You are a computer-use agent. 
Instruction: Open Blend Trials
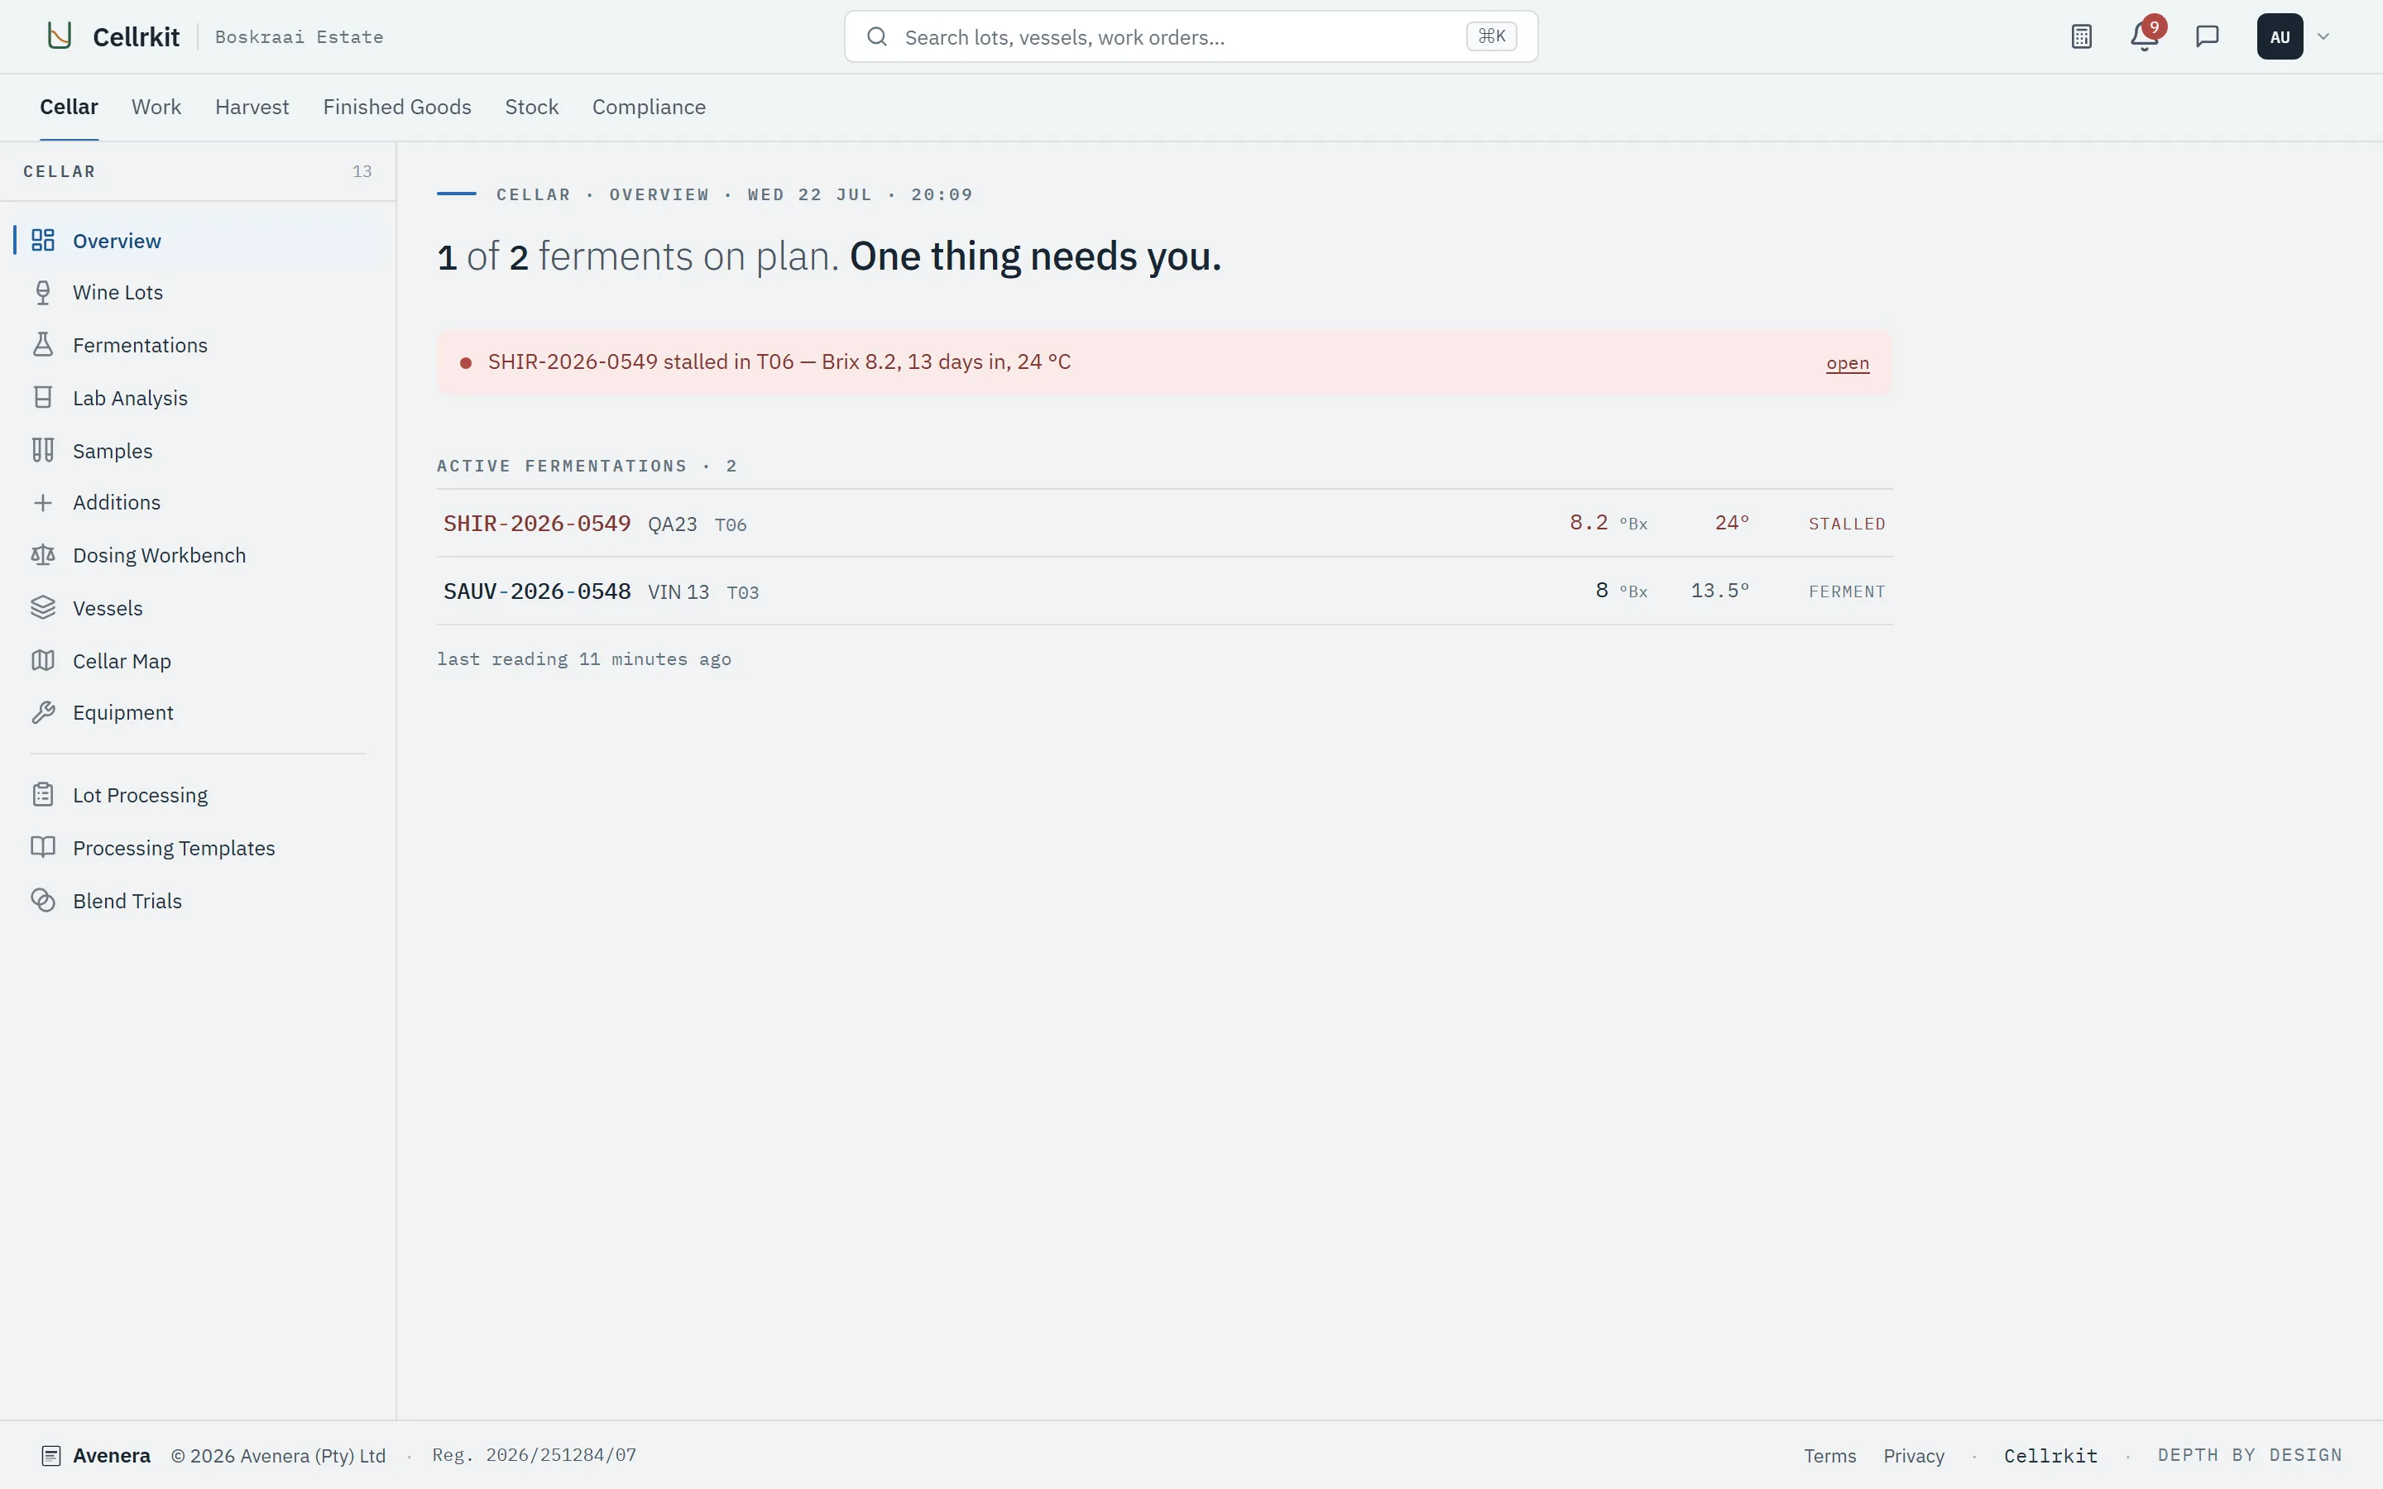point(198,900)
